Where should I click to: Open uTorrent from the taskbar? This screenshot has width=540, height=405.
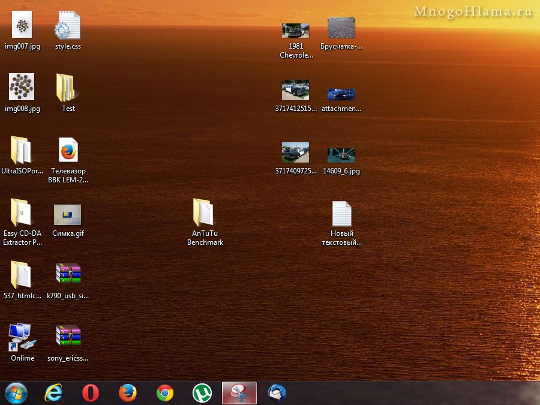[x=202, y=393]
